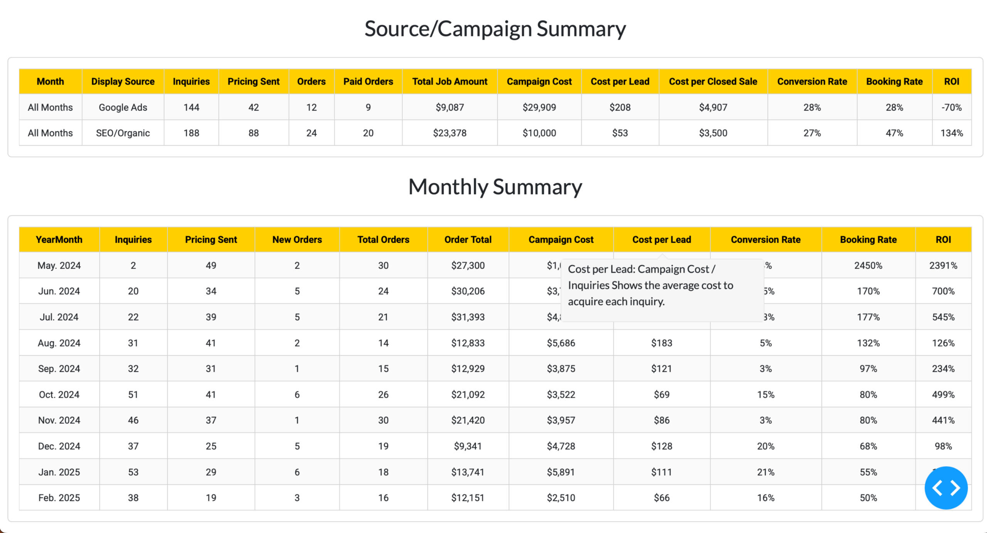
Task: Click the Cost per Lead column header
Action: pos(661,239)
